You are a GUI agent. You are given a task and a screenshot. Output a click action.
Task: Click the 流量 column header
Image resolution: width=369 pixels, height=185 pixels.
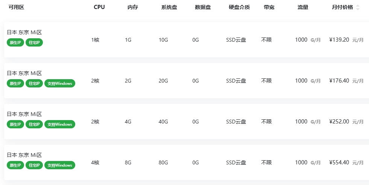tap(303, 7)
